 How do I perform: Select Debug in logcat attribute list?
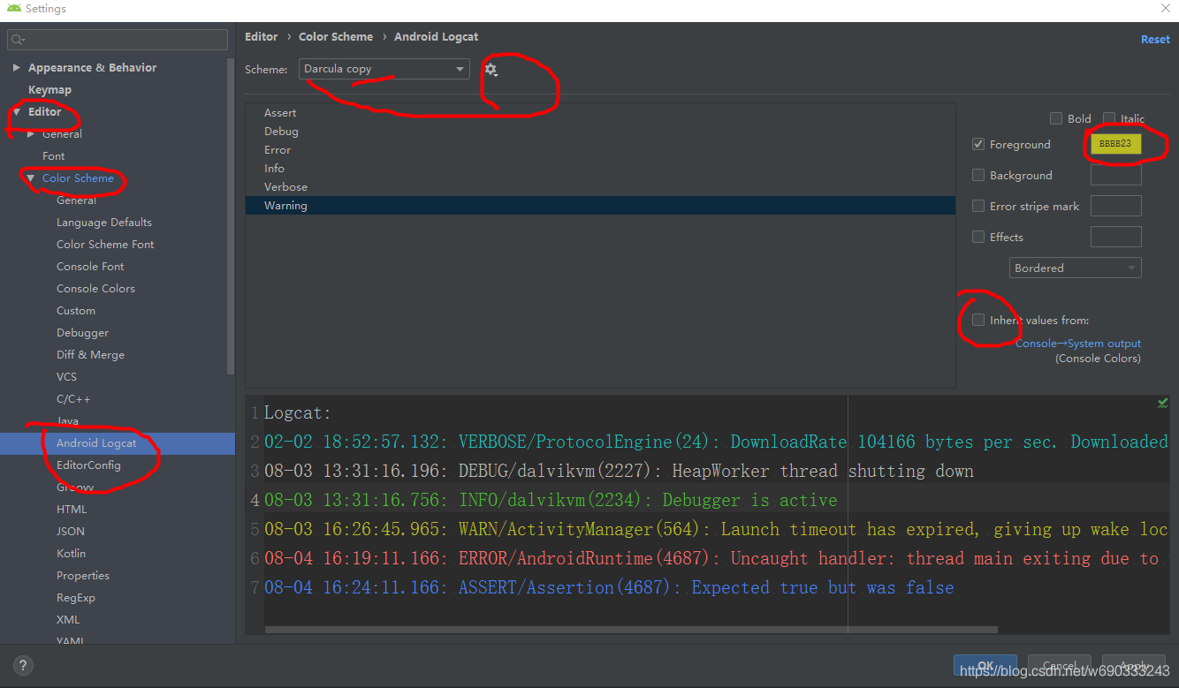click(600, 131)
